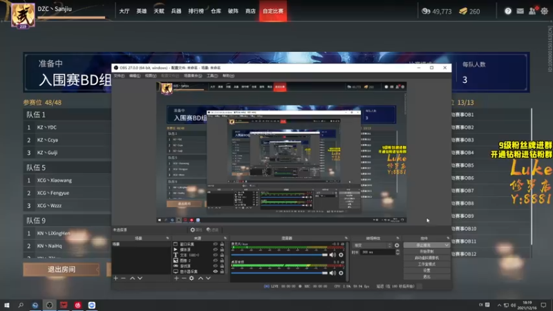Show hidden tray icons chevron in taskbar
Viewport: 553px width, 311px height.
pyautogui.click(x=499, y=305)
